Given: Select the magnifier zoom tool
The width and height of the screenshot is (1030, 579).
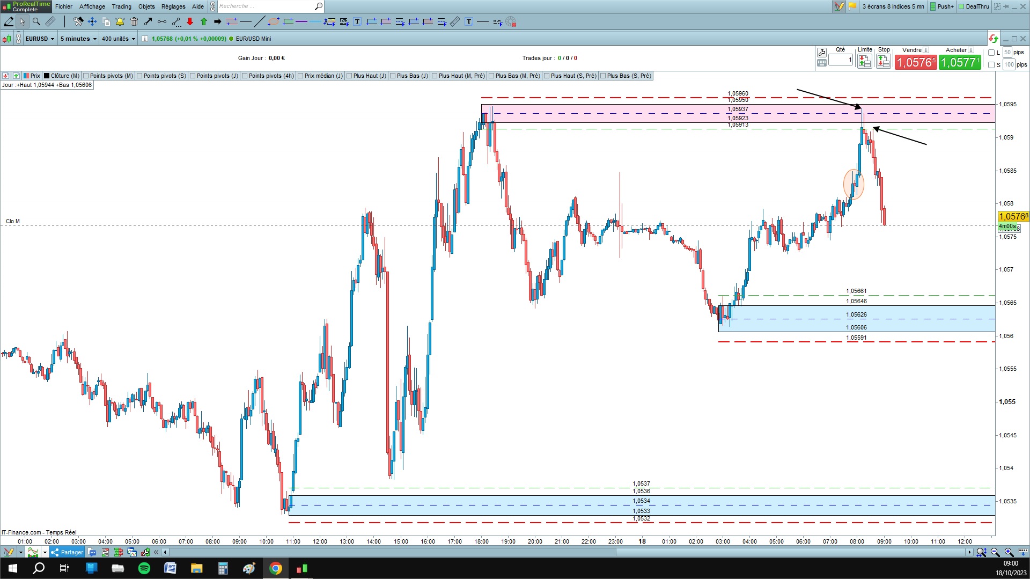Looking at the screenshot, I should pos(36,22).
